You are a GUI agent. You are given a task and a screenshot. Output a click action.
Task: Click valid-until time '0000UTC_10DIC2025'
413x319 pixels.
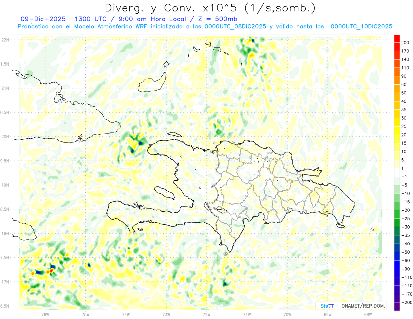(x=361, y=26)
